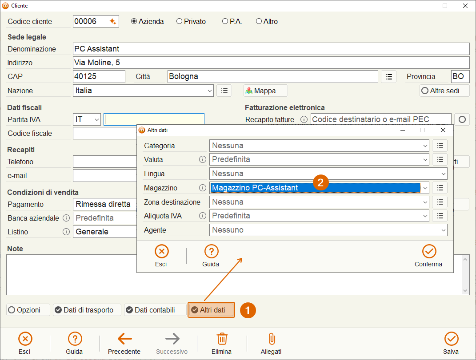Open the Magazzino list icon button

pos(440,188)
